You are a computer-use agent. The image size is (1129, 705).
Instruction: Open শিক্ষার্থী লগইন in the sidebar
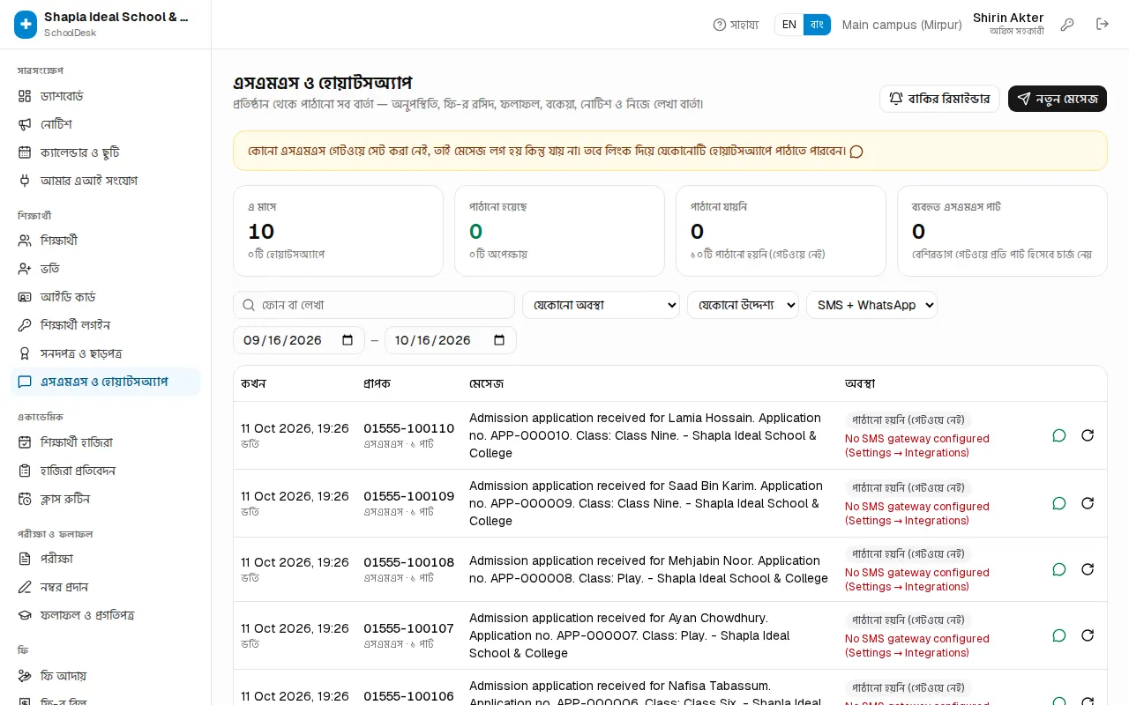(106, 325)
